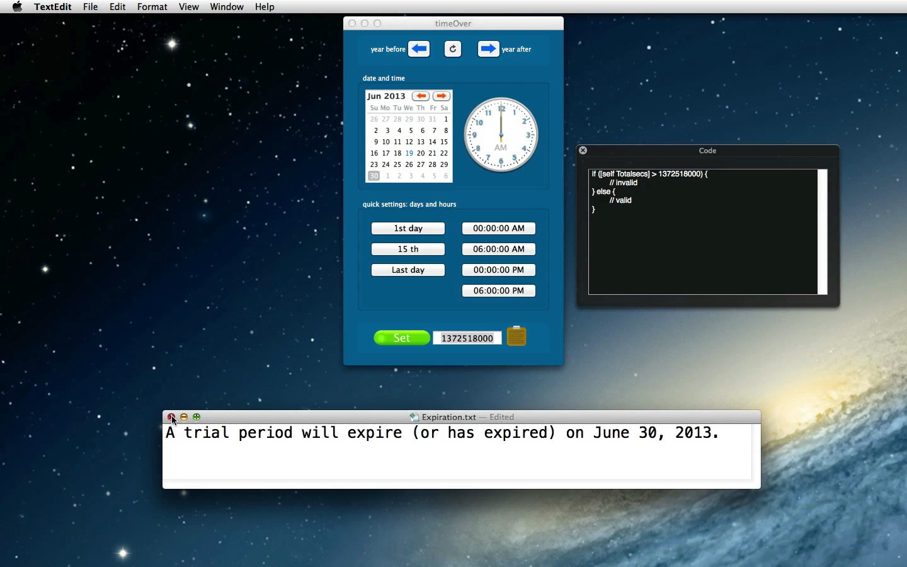907x567 pixels.
Task: Click the year after blue right arrow
Action: [x=488, y=49]
